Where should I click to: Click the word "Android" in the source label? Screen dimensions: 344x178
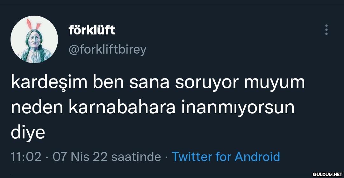pos(257,157)
